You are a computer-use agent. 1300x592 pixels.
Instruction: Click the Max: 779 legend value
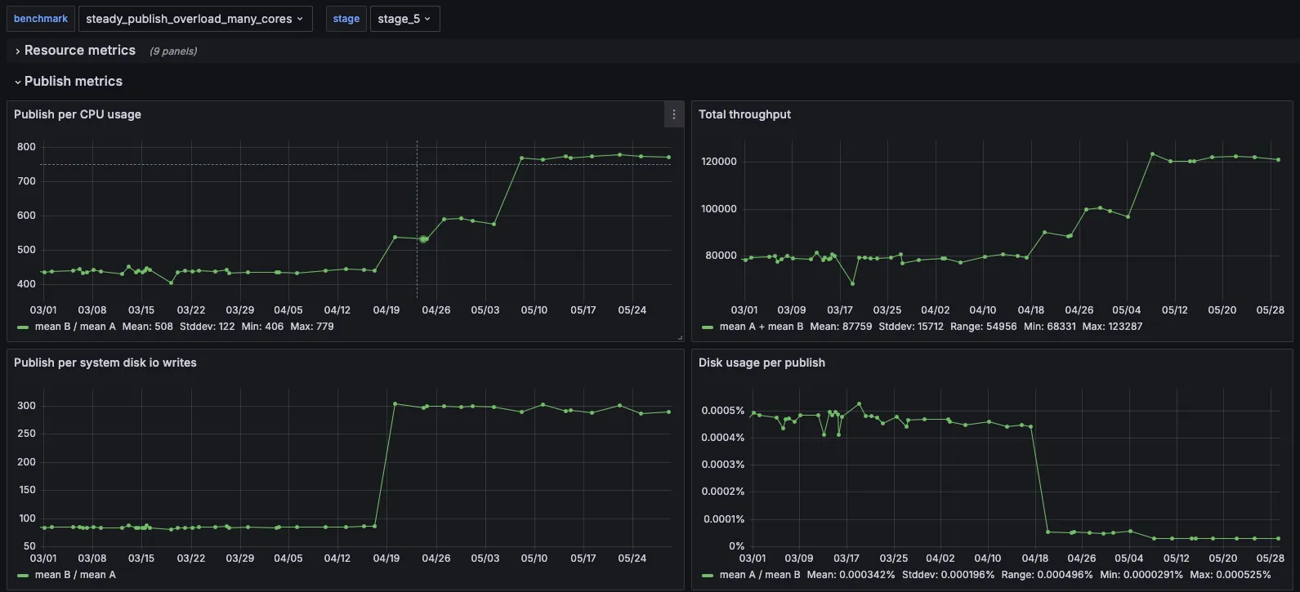tap(312, 327)
